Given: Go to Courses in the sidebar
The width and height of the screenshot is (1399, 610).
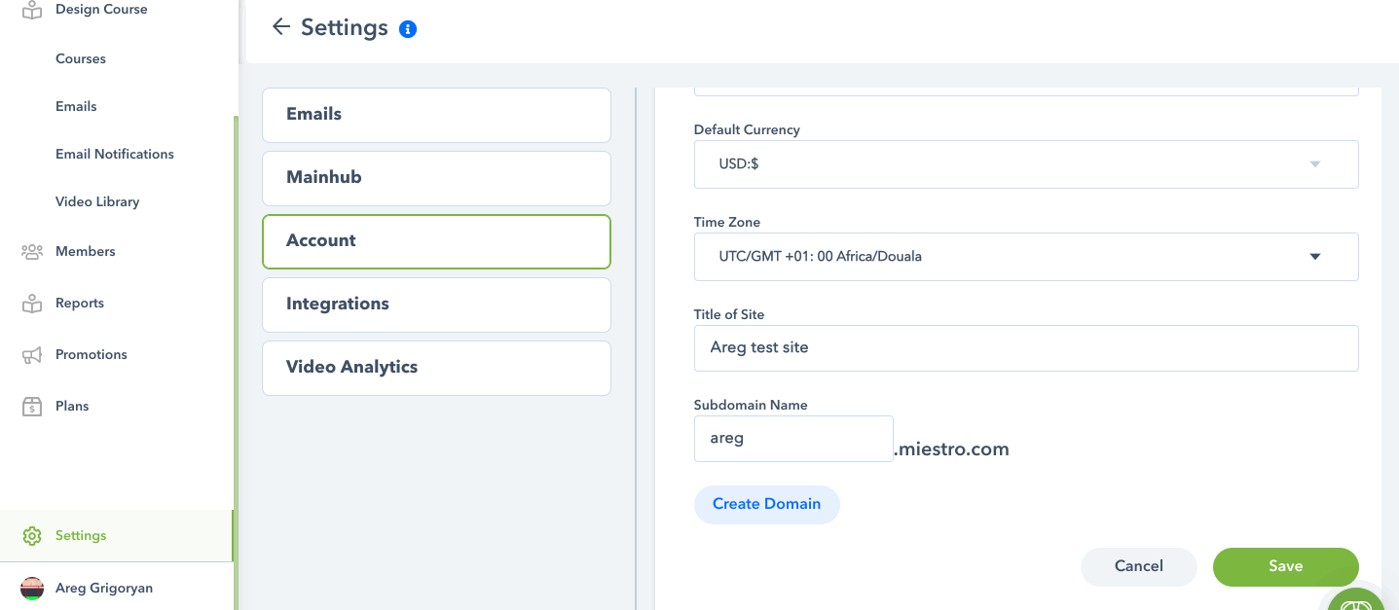Looking at the screenshot, I should (x=81, y=58).
